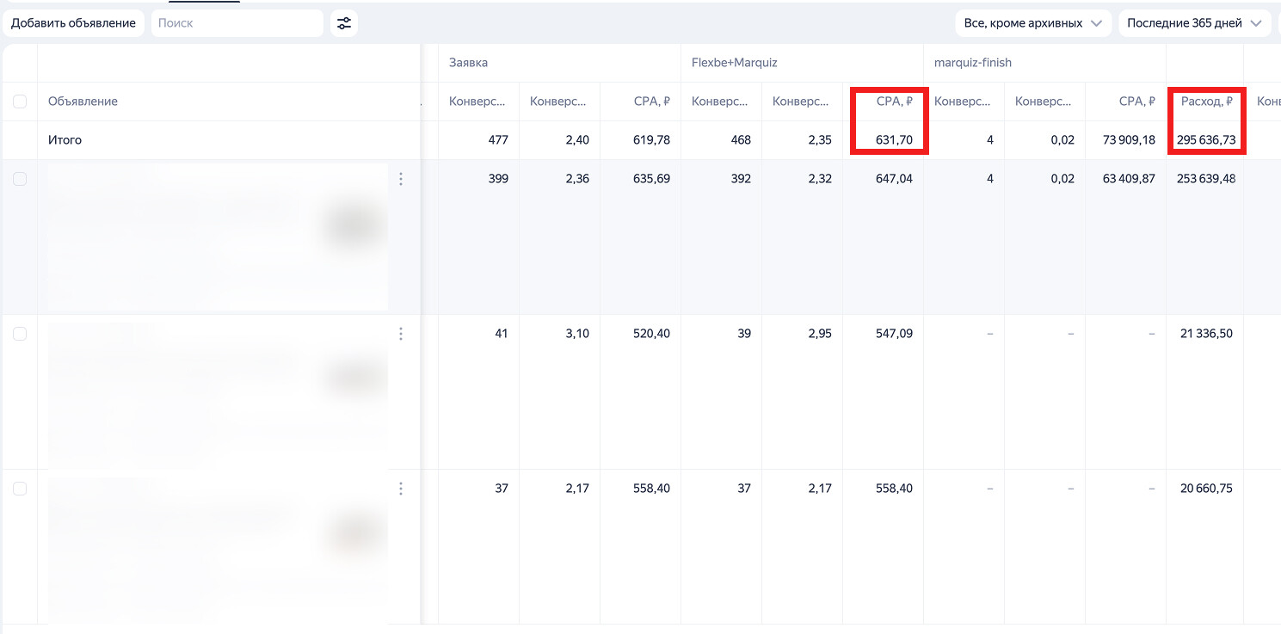The image size is (1281, 634).
Task: Click the 'Итого' totals label
Action: click(65, 140)
